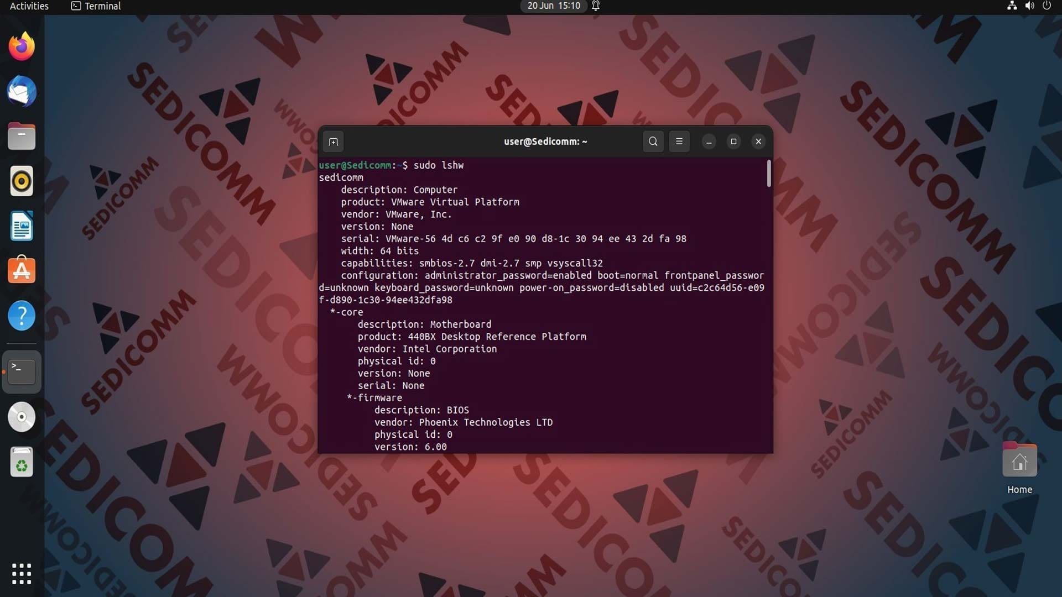1062x597 pixels.
Task: Open the volume icon in top bar
Action: pyautogui.click(x=1029, y=6)
